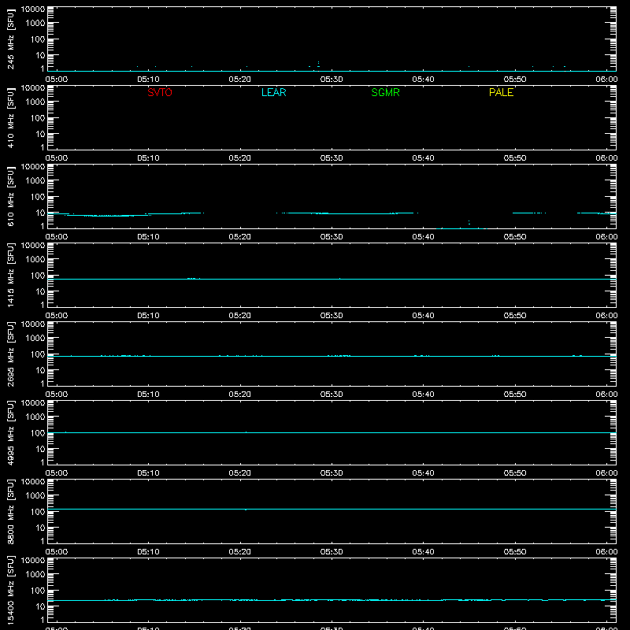Click the 05:10 label under the 2695 MHz plot
630x630 pixels.
(148, 395)
